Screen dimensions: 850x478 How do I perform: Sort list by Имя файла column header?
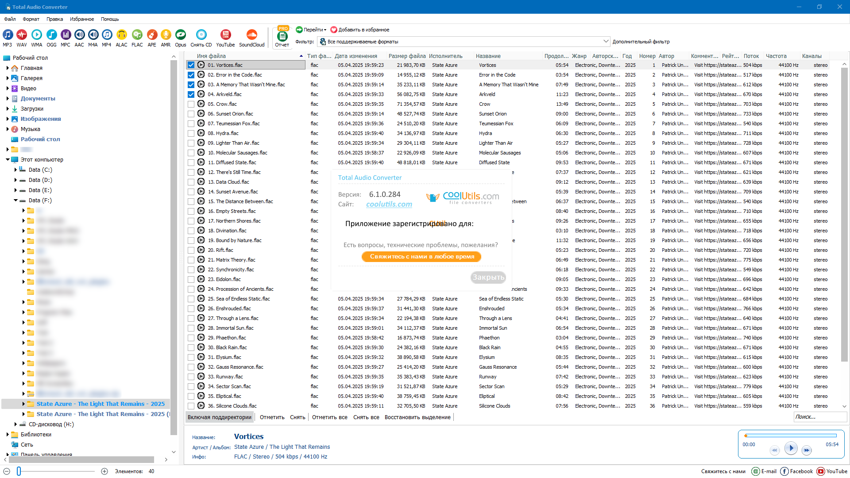[250, 56]
